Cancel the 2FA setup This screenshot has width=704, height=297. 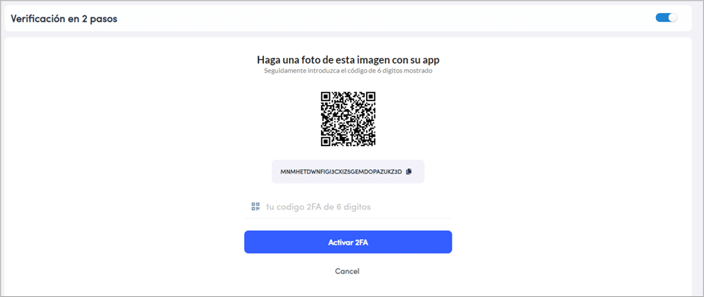pos(347,271)
